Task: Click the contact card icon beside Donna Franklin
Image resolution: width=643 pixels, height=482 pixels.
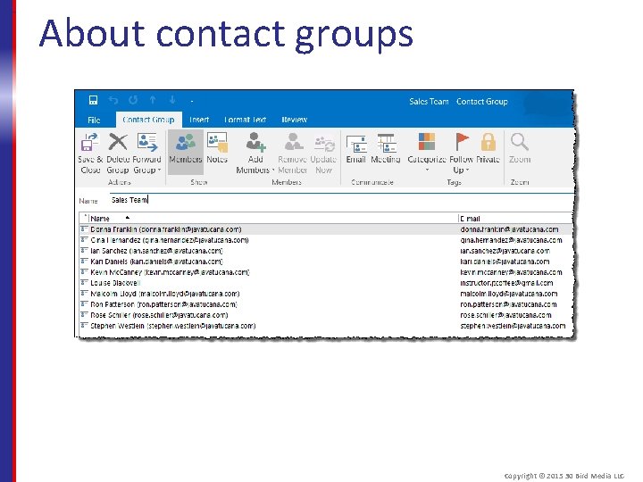Action: 84,229
